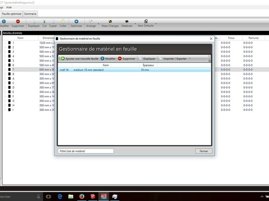Click Modifier icon in material manager dialog
The image size is (269, 201).
[108, 59]
